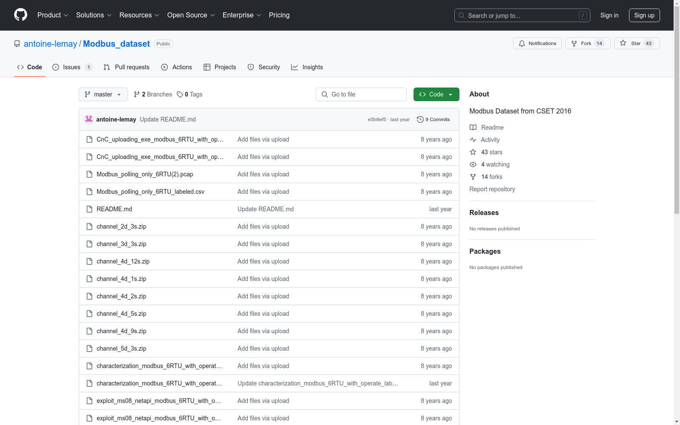Open the channel_4d_12s.zip file
Viewport: 680px width, 425px height.
123,261
